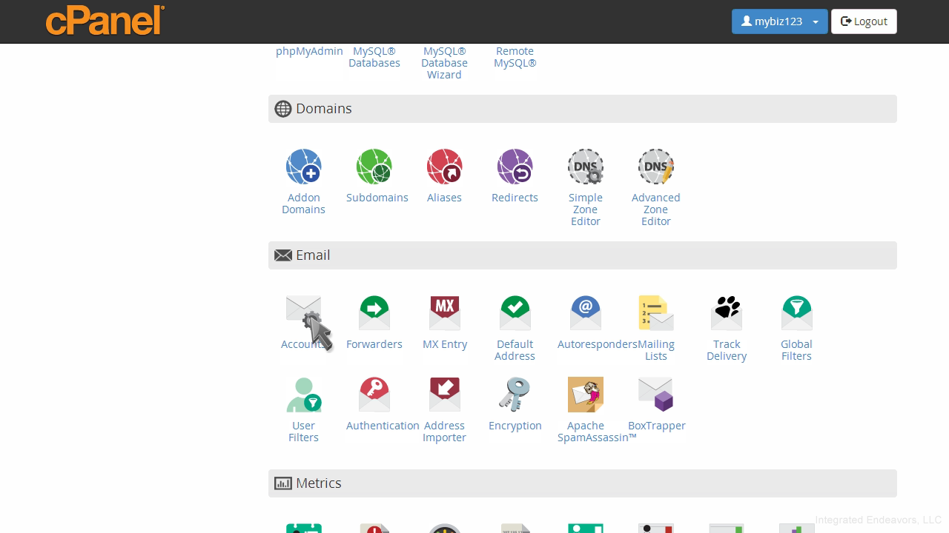The height and width of the screenshot is (533, 949).
Task: Collapse the Email section header
Action: pos(582,255)
